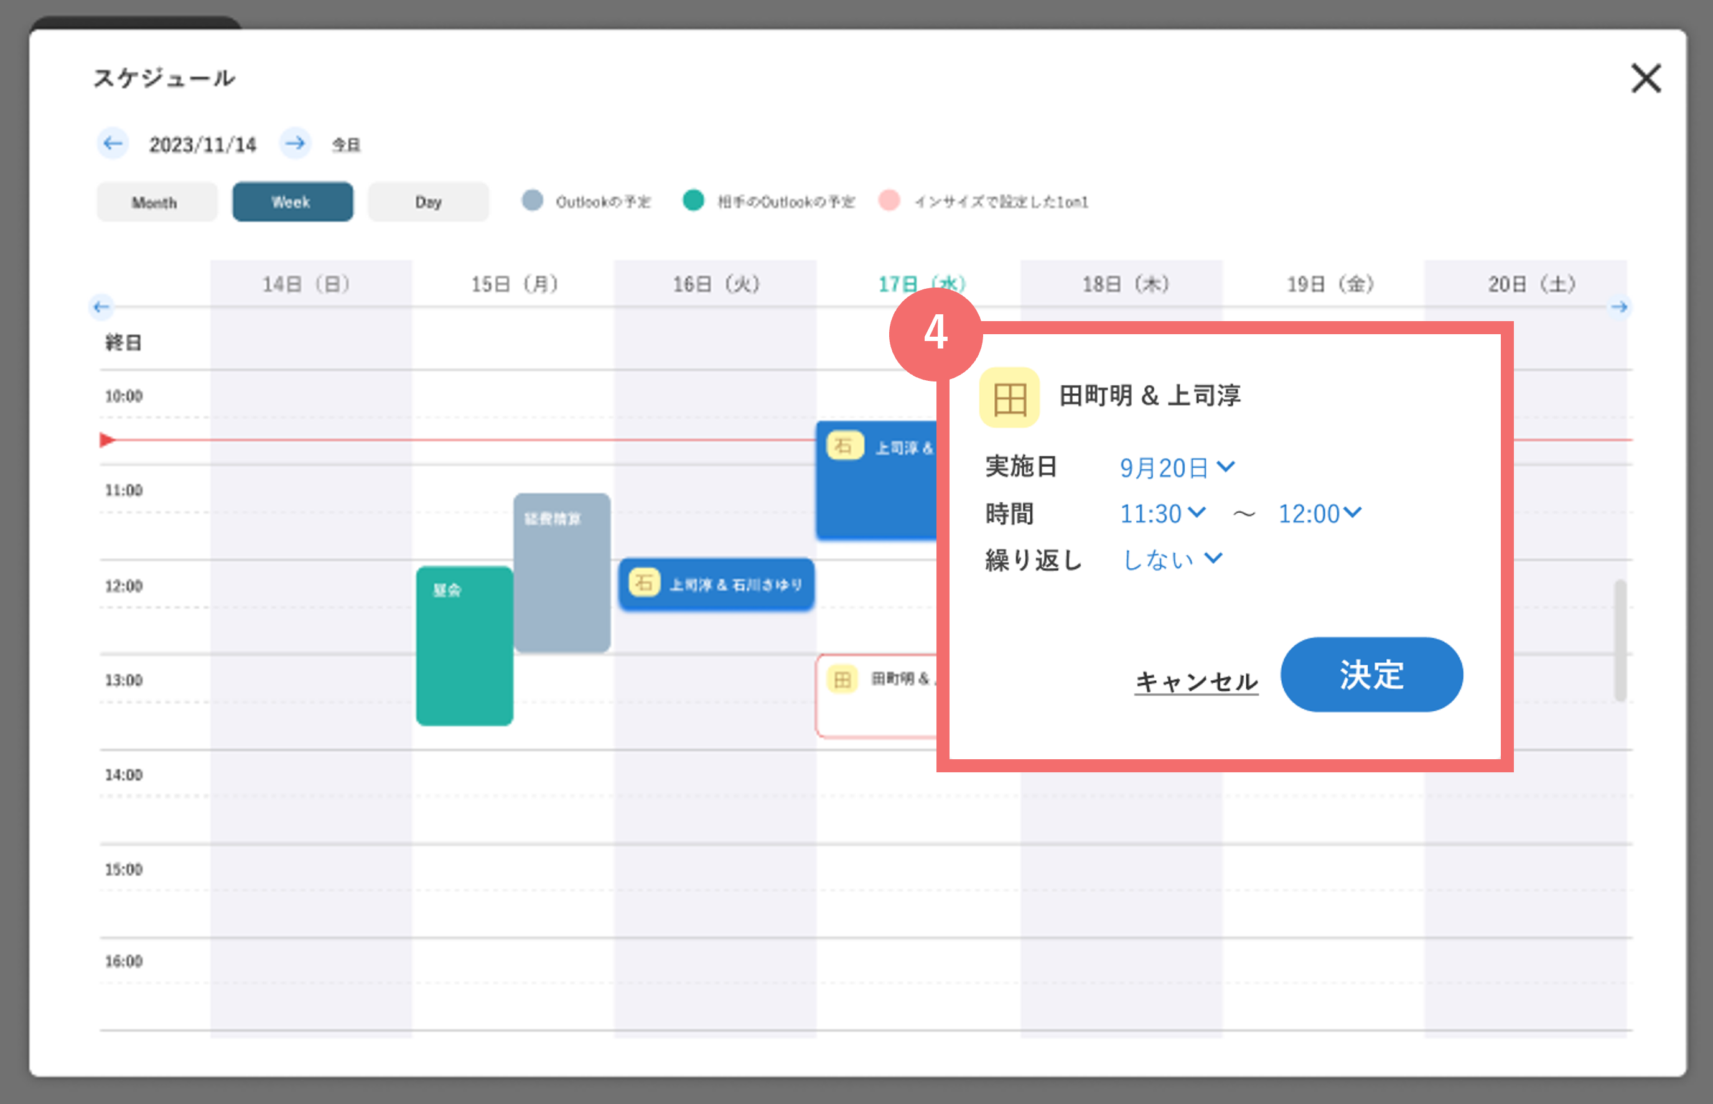The image size is (1713, 1104).
Task: Click the 石 avatar on the 上司淳 & 石川さゆり event
Action: click(643, 582)
